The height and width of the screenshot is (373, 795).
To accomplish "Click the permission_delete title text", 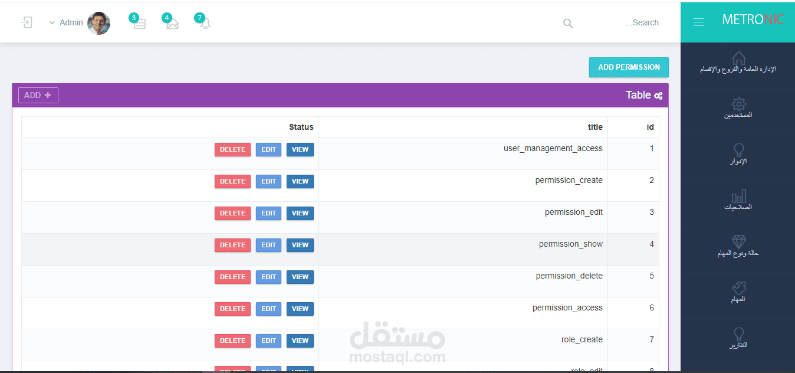I will click(x=569, y=276).
